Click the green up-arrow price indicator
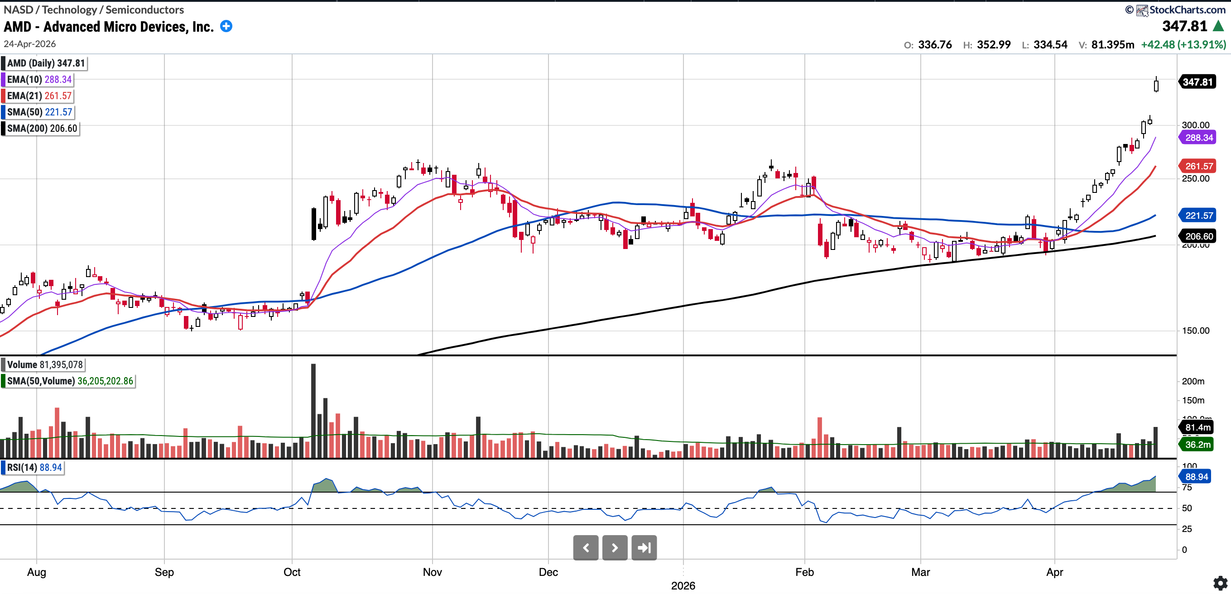Image resolution: width=1231 pixels, height=594 pixels. click(x=1219, y=26)
